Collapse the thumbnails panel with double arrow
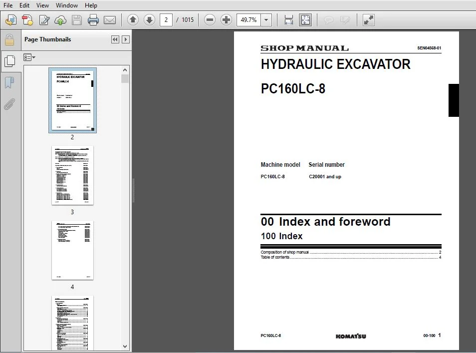This screenshot has width=476, height=353. [115, 39]
